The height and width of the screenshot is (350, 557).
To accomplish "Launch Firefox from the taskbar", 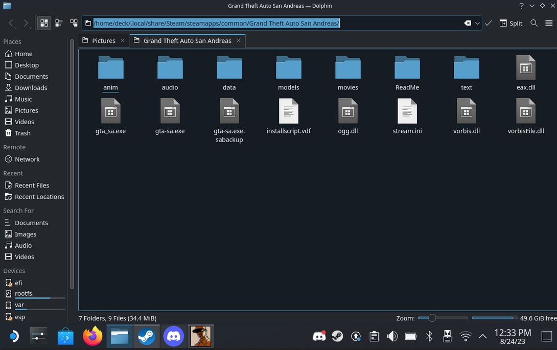I will [x=92, y=336].
